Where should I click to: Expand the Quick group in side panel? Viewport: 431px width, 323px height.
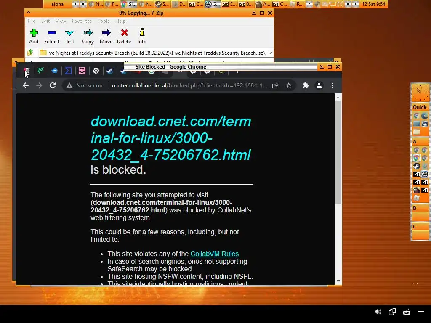420,107
